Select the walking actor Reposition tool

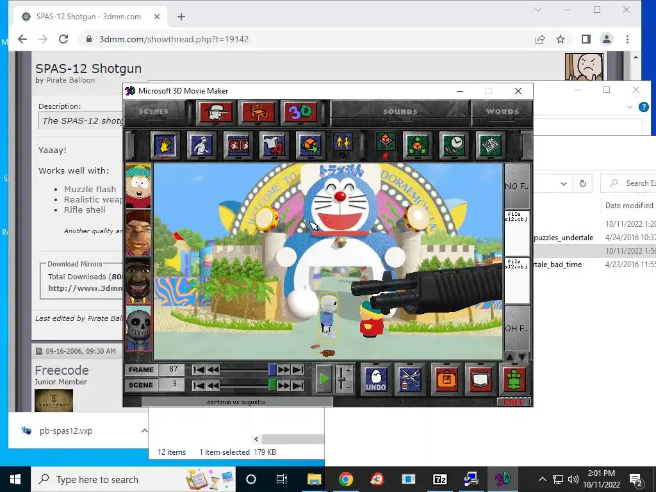[201, 145]
